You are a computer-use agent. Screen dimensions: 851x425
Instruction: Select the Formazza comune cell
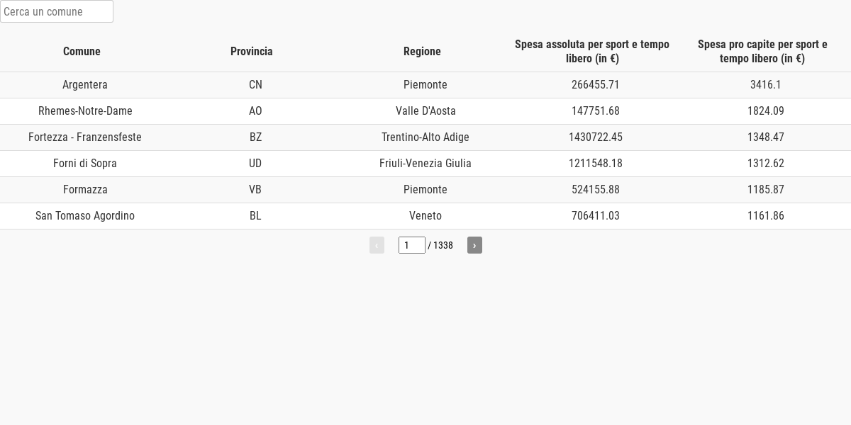pos(85,190)
